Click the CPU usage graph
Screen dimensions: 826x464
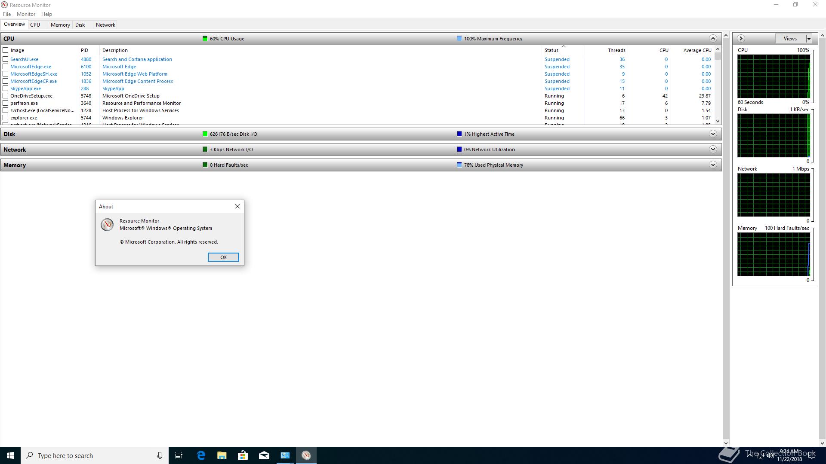coord(774,76)
